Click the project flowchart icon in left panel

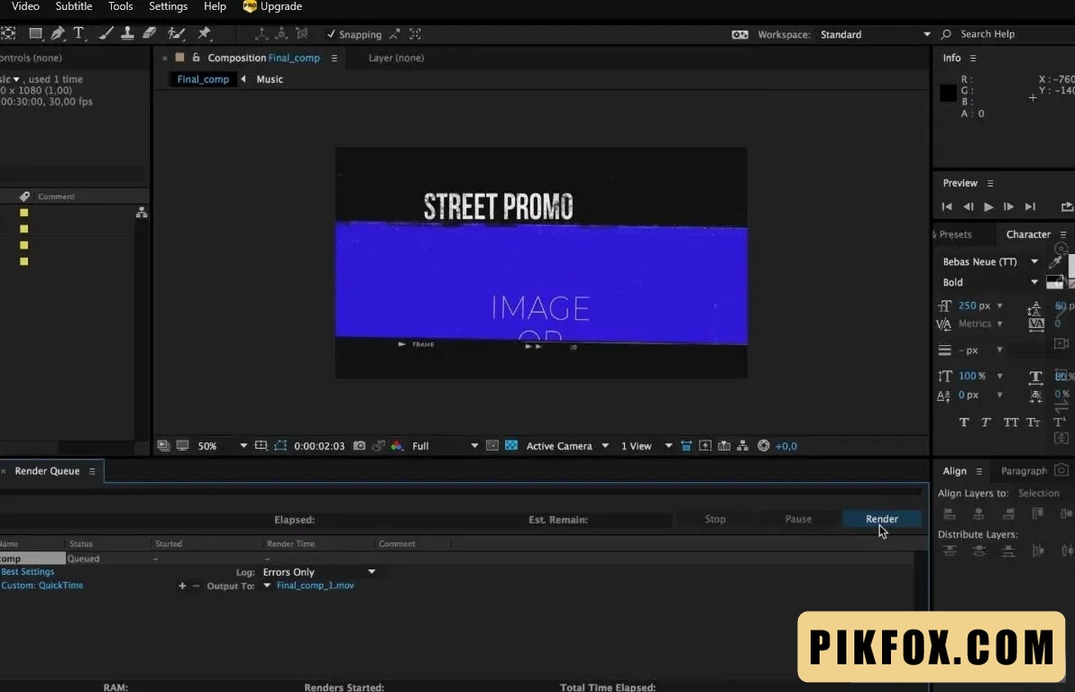point(142,213)
